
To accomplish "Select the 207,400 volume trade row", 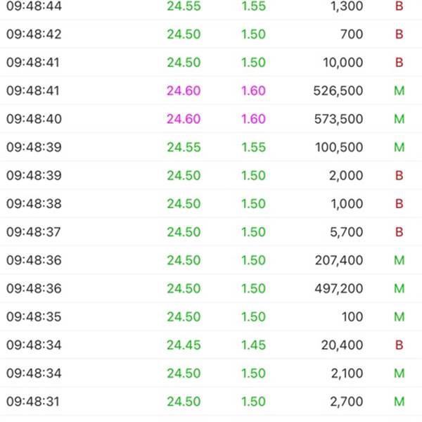I will [x=211, y=260].
